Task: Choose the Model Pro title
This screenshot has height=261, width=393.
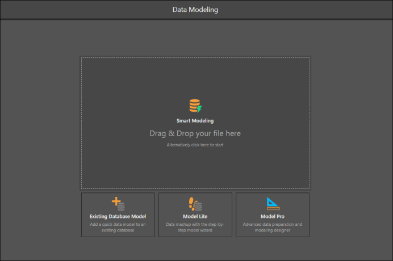Action: point(273,216)
